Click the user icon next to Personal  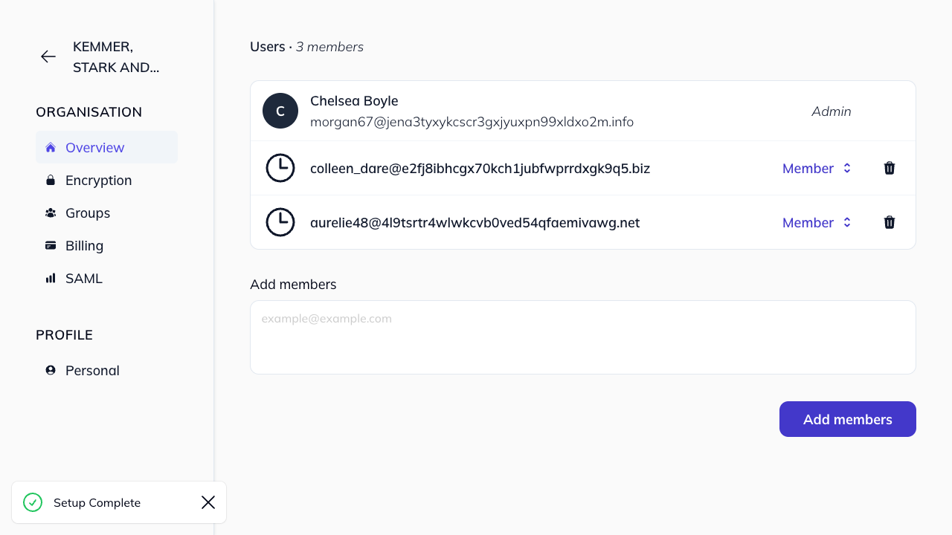click(51, 370)
